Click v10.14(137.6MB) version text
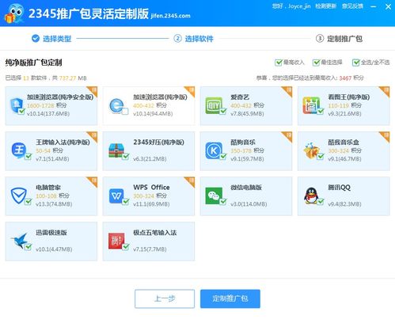The image size is (395, 319). coord(48,114)
